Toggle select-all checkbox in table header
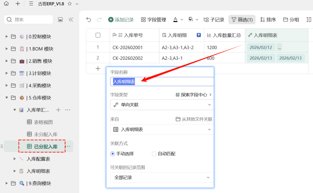Screen dimensions: 313x193 pyautogui.click(x=98, y=35)
